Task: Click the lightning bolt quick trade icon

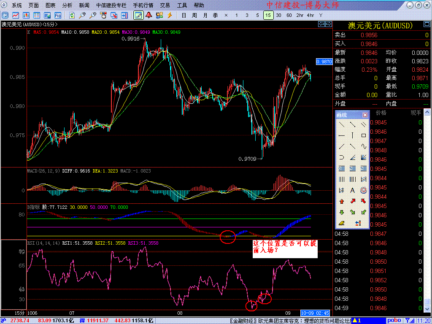Action: tap(170, 15)
